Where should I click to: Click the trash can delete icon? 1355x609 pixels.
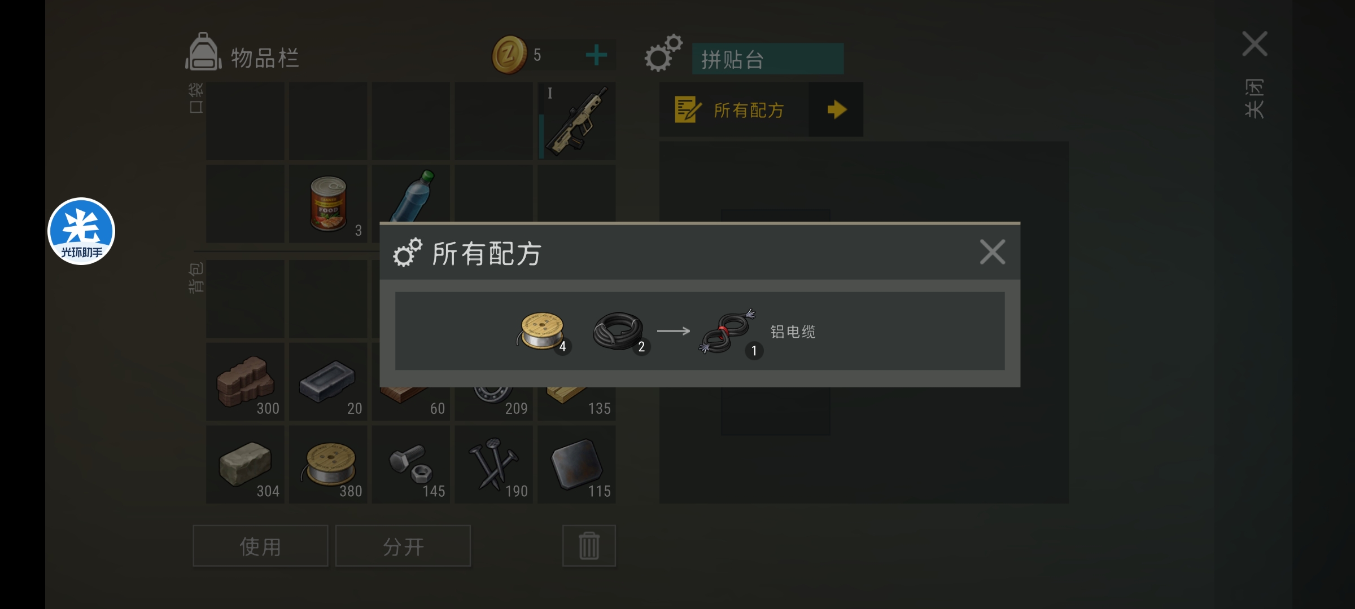[589, 546]
